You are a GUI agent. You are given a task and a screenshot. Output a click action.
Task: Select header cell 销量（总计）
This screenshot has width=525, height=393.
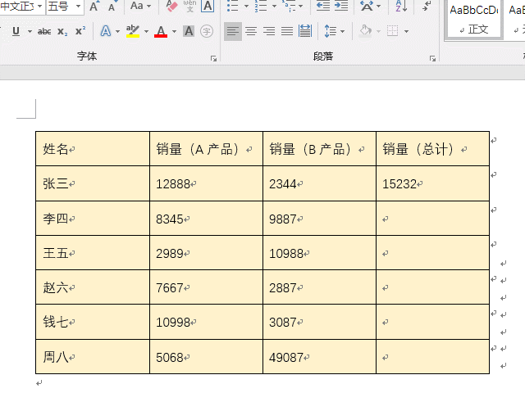432,149
